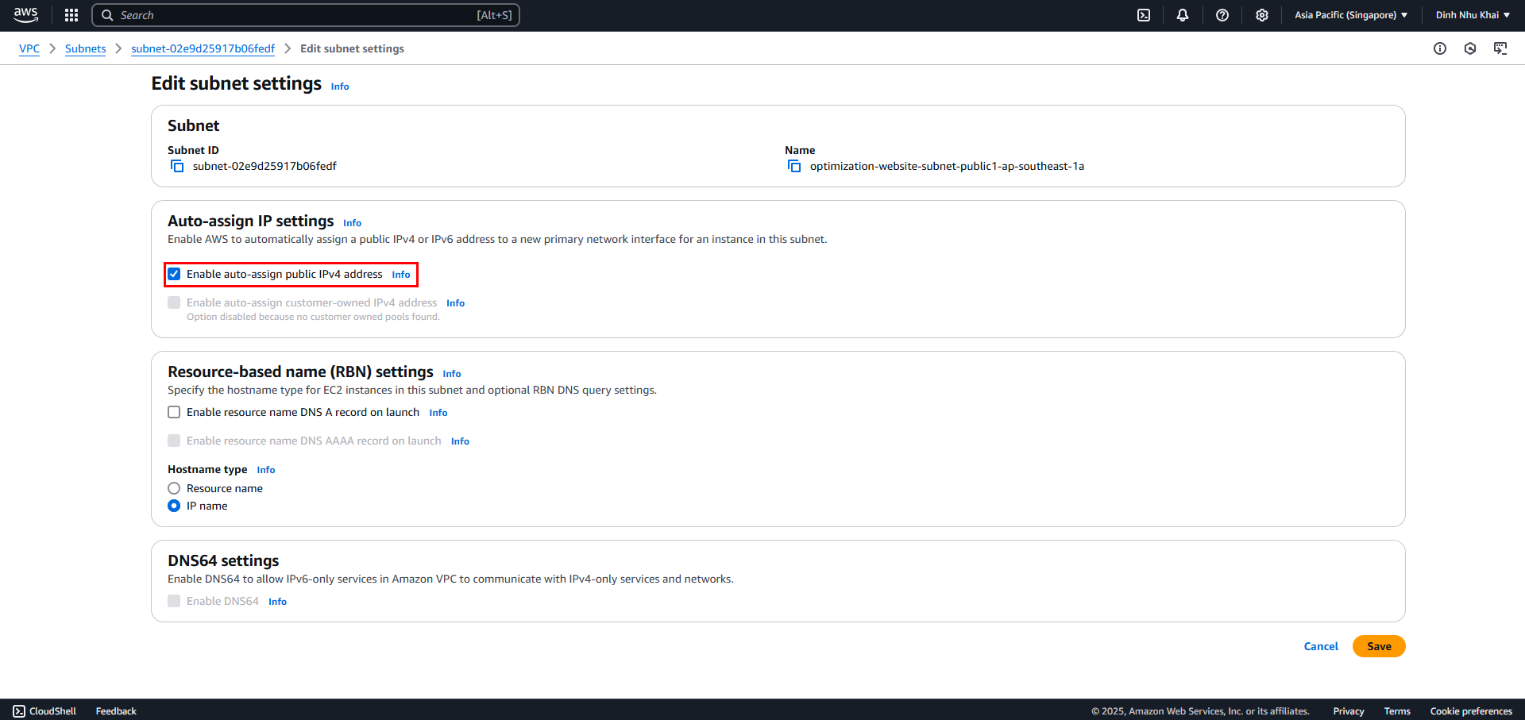Open the Asia Pacific (Singapore) region dropdown
The image size is (1525, 720).
(1351, 15)
